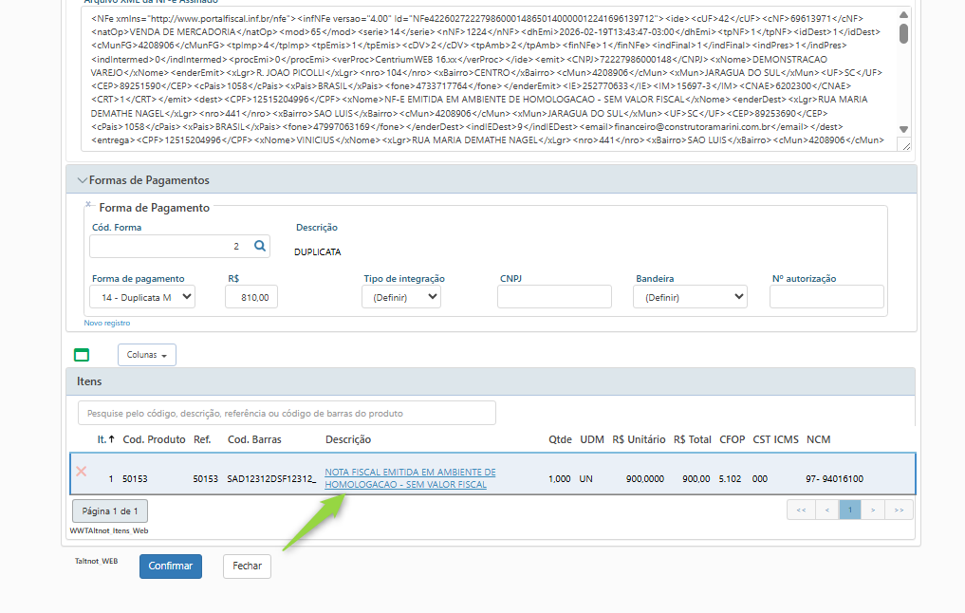Collapse the Formas de Pagamentos section
Screen dimensions: 965x613
click(x=82, y=180)
